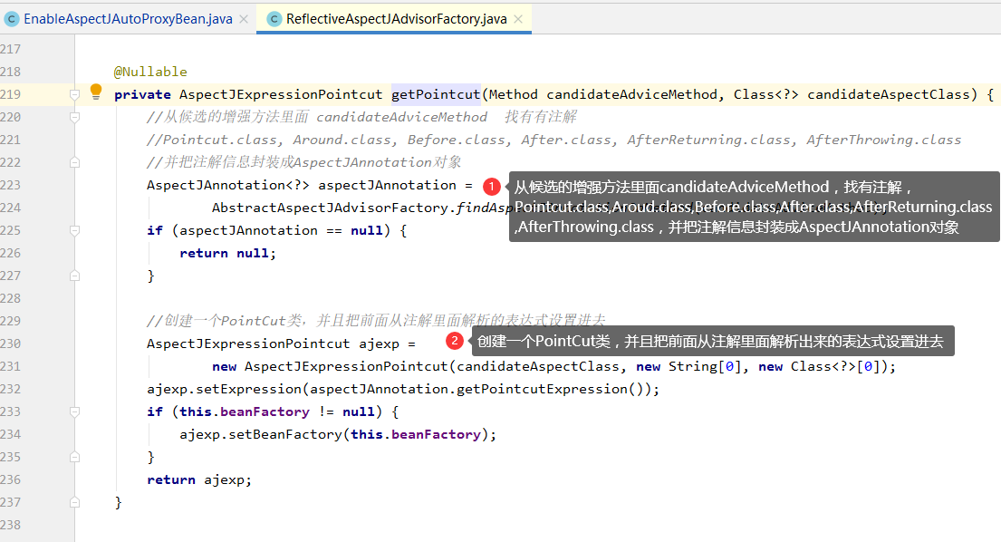This screenshot has width=1001, height=542.
Task: Toggle method fold end marker at line 237
Action: [x=74, y=502]
